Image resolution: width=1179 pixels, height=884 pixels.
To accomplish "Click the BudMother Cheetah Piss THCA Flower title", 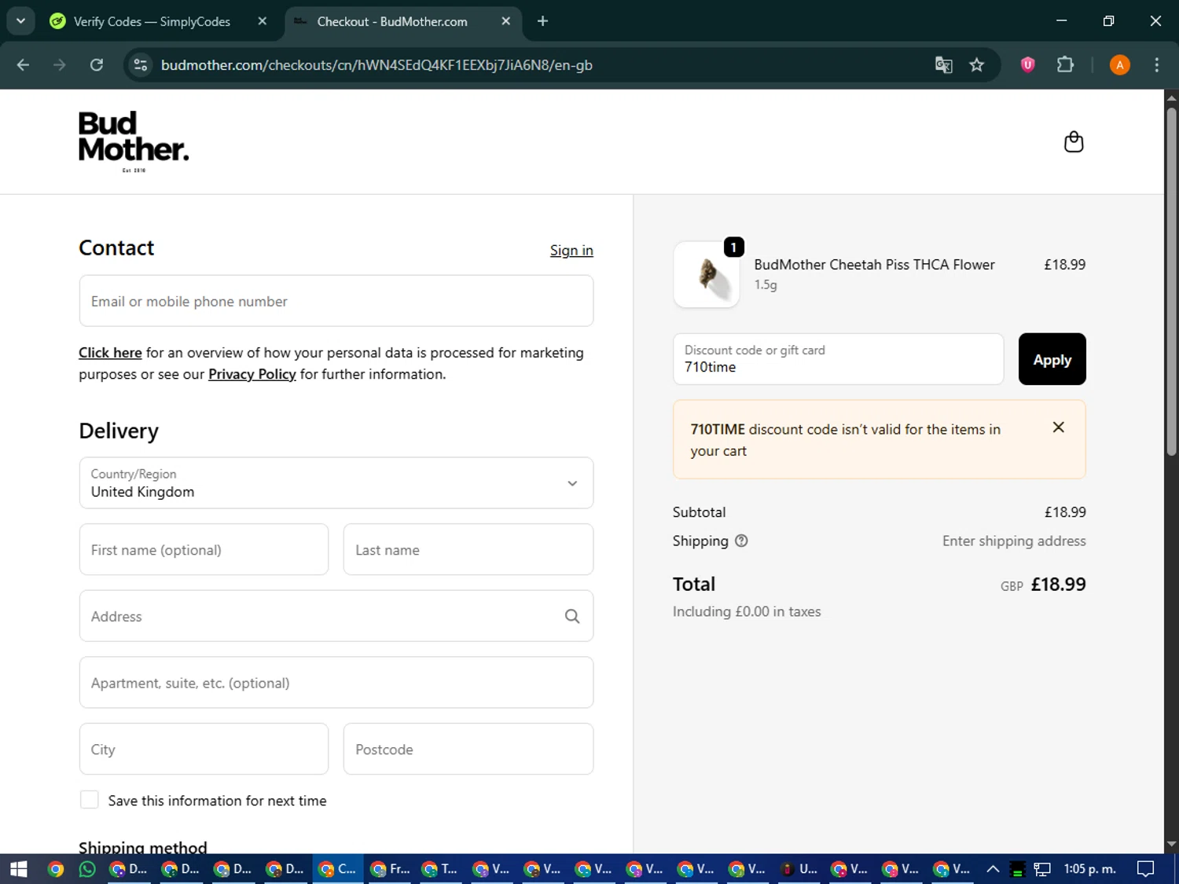I will (x=874, y=265).
